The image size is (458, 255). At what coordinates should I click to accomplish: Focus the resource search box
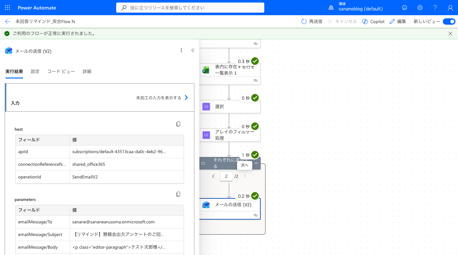tap(190, 8)
